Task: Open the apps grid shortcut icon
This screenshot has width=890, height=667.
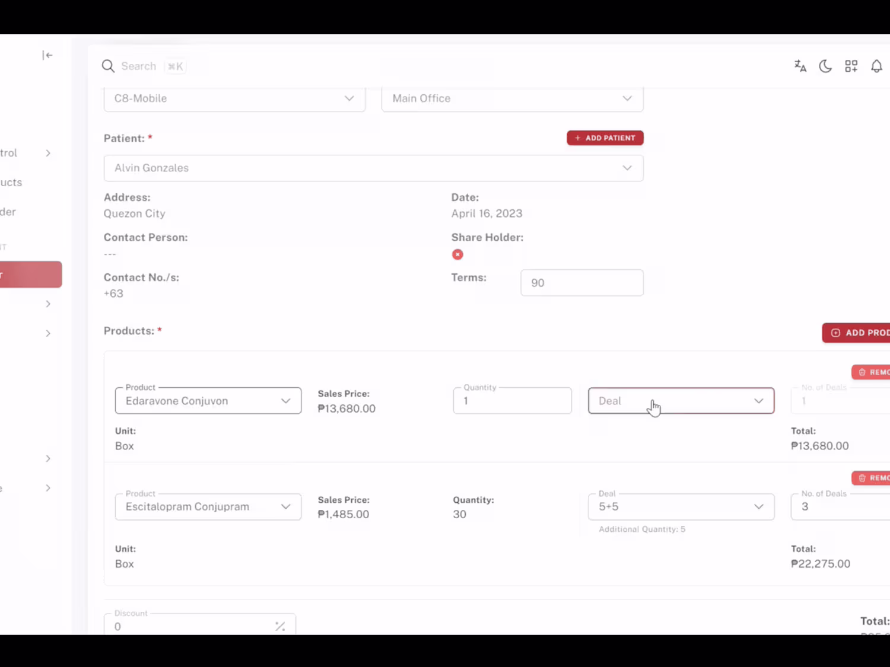Action: (851, 66)
